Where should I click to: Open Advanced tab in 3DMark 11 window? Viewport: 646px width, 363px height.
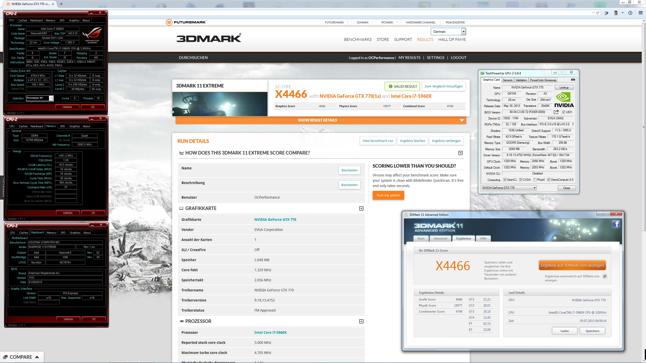pos(440,238)
